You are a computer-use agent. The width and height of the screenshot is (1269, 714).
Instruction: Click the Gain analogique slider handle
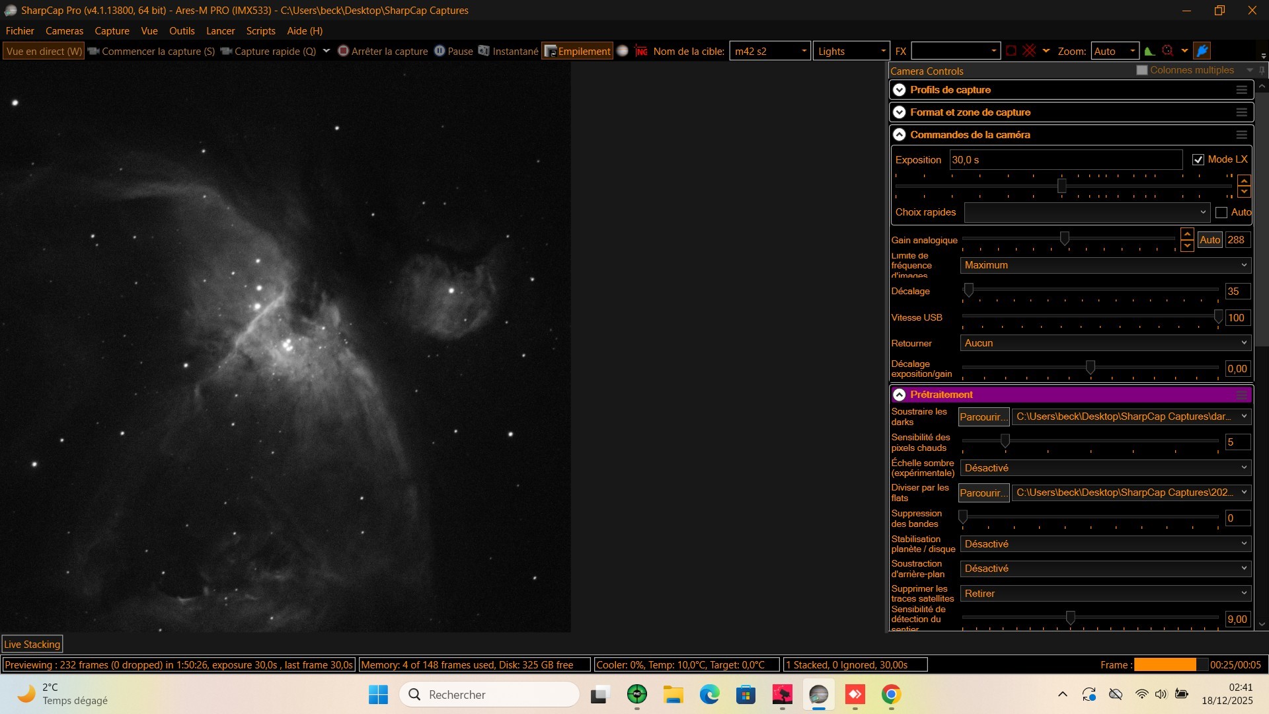[1064, 239]
